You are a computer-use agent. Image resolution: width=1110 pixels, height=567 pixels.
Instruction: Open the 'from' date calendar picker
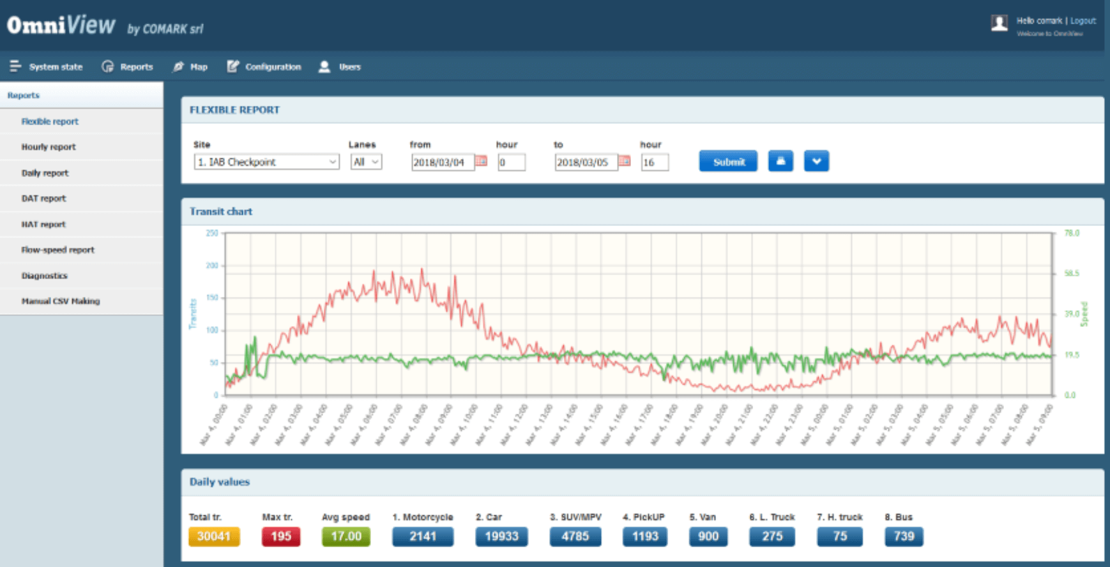tap(482, 162)
